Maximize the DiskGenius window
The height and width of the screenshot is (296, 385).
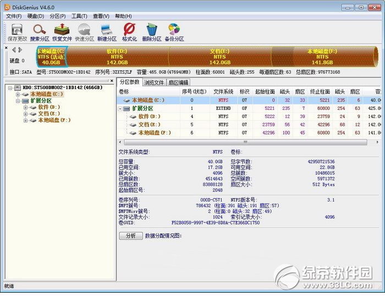pos(361,8)
